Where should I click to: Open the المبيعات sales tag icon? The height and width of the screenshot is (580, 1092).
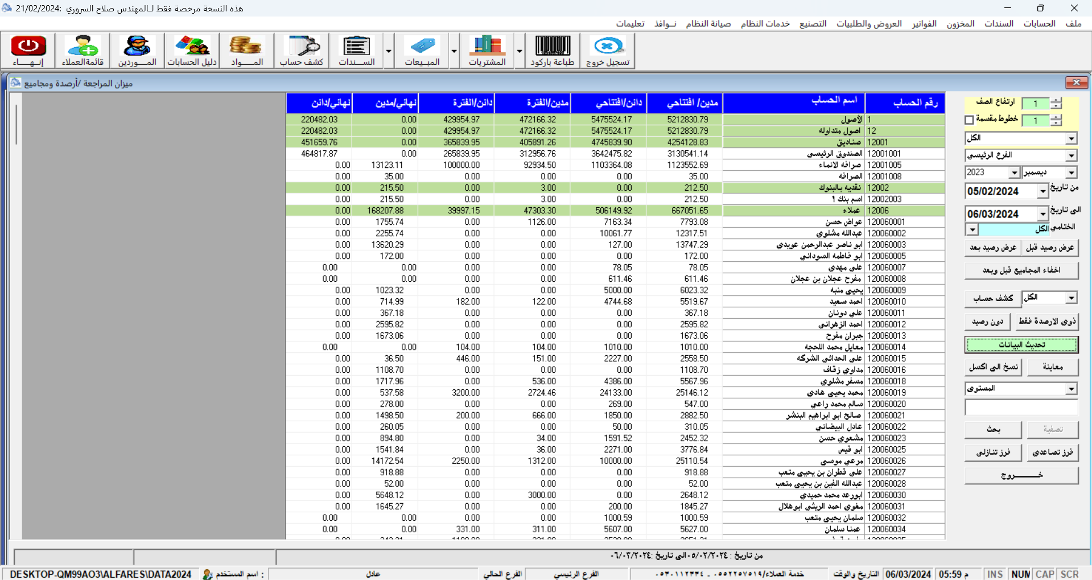tap(422, 51)
